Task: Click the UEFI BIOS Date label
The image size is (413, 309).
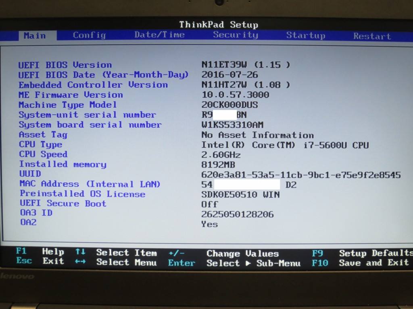Action: coord(104,75)
